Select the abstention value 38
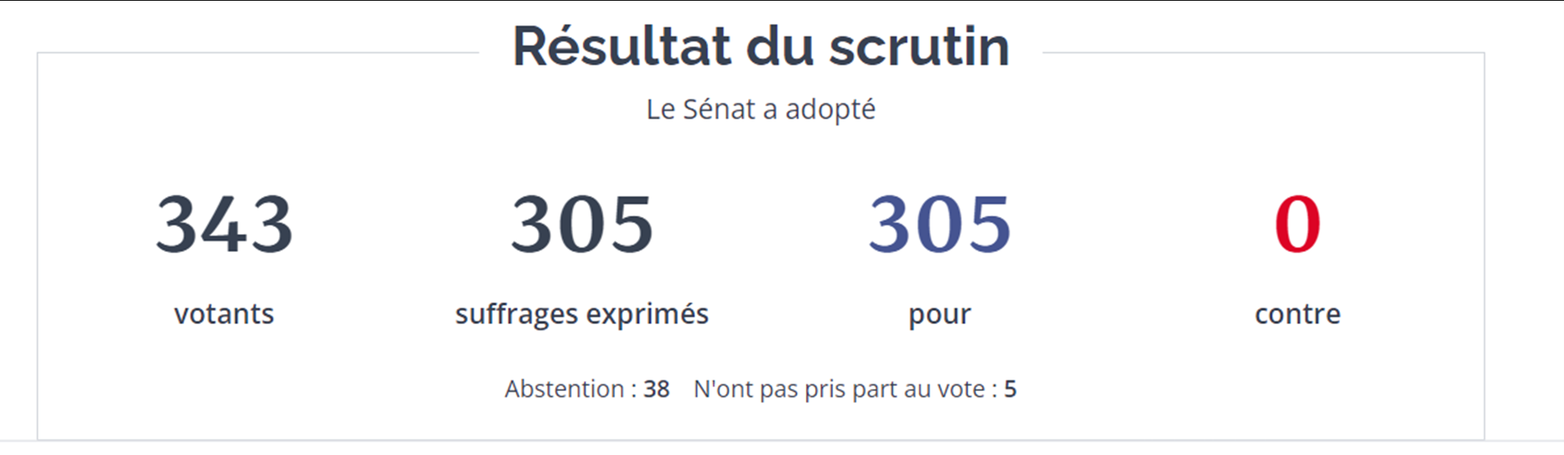 [657, 389]
